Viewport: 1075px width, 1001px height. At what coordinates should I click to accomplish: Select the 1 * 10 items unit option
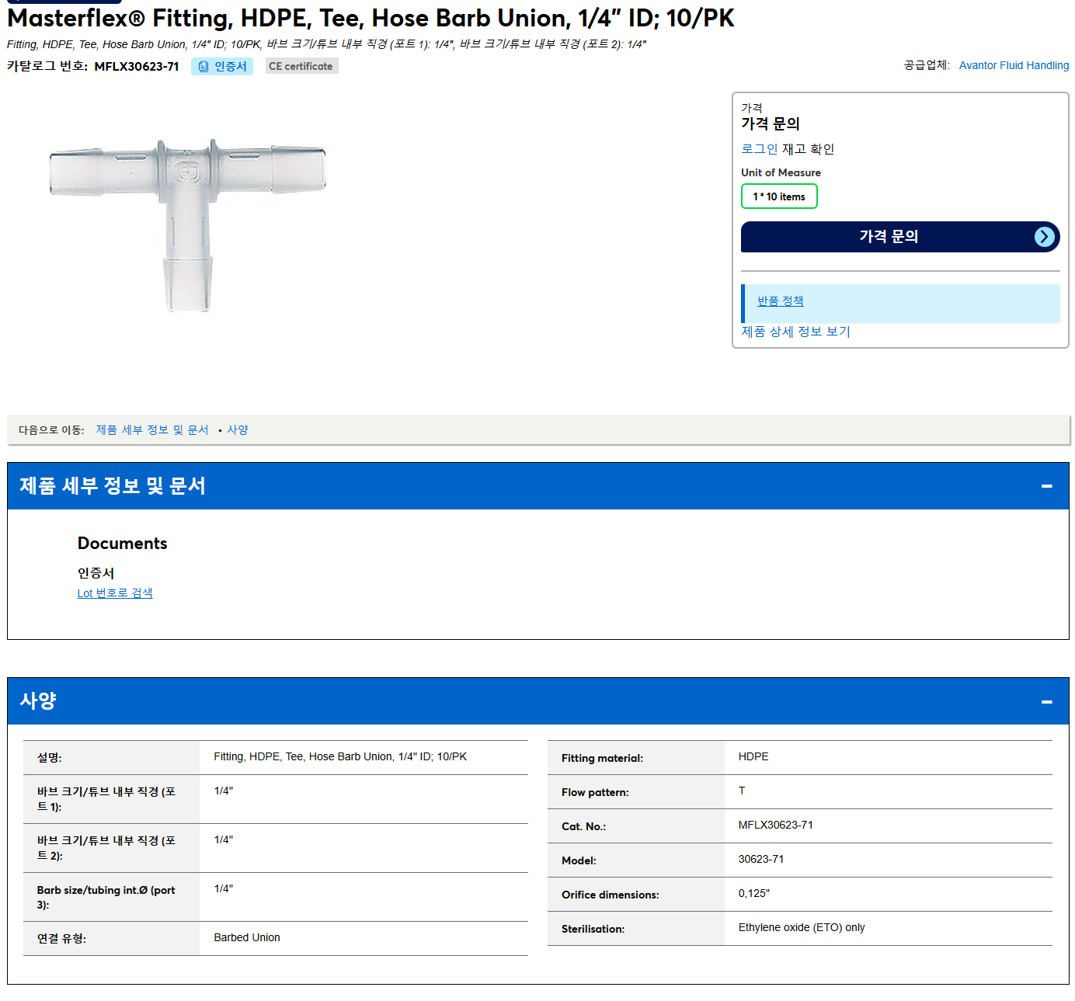pos(779,196)
